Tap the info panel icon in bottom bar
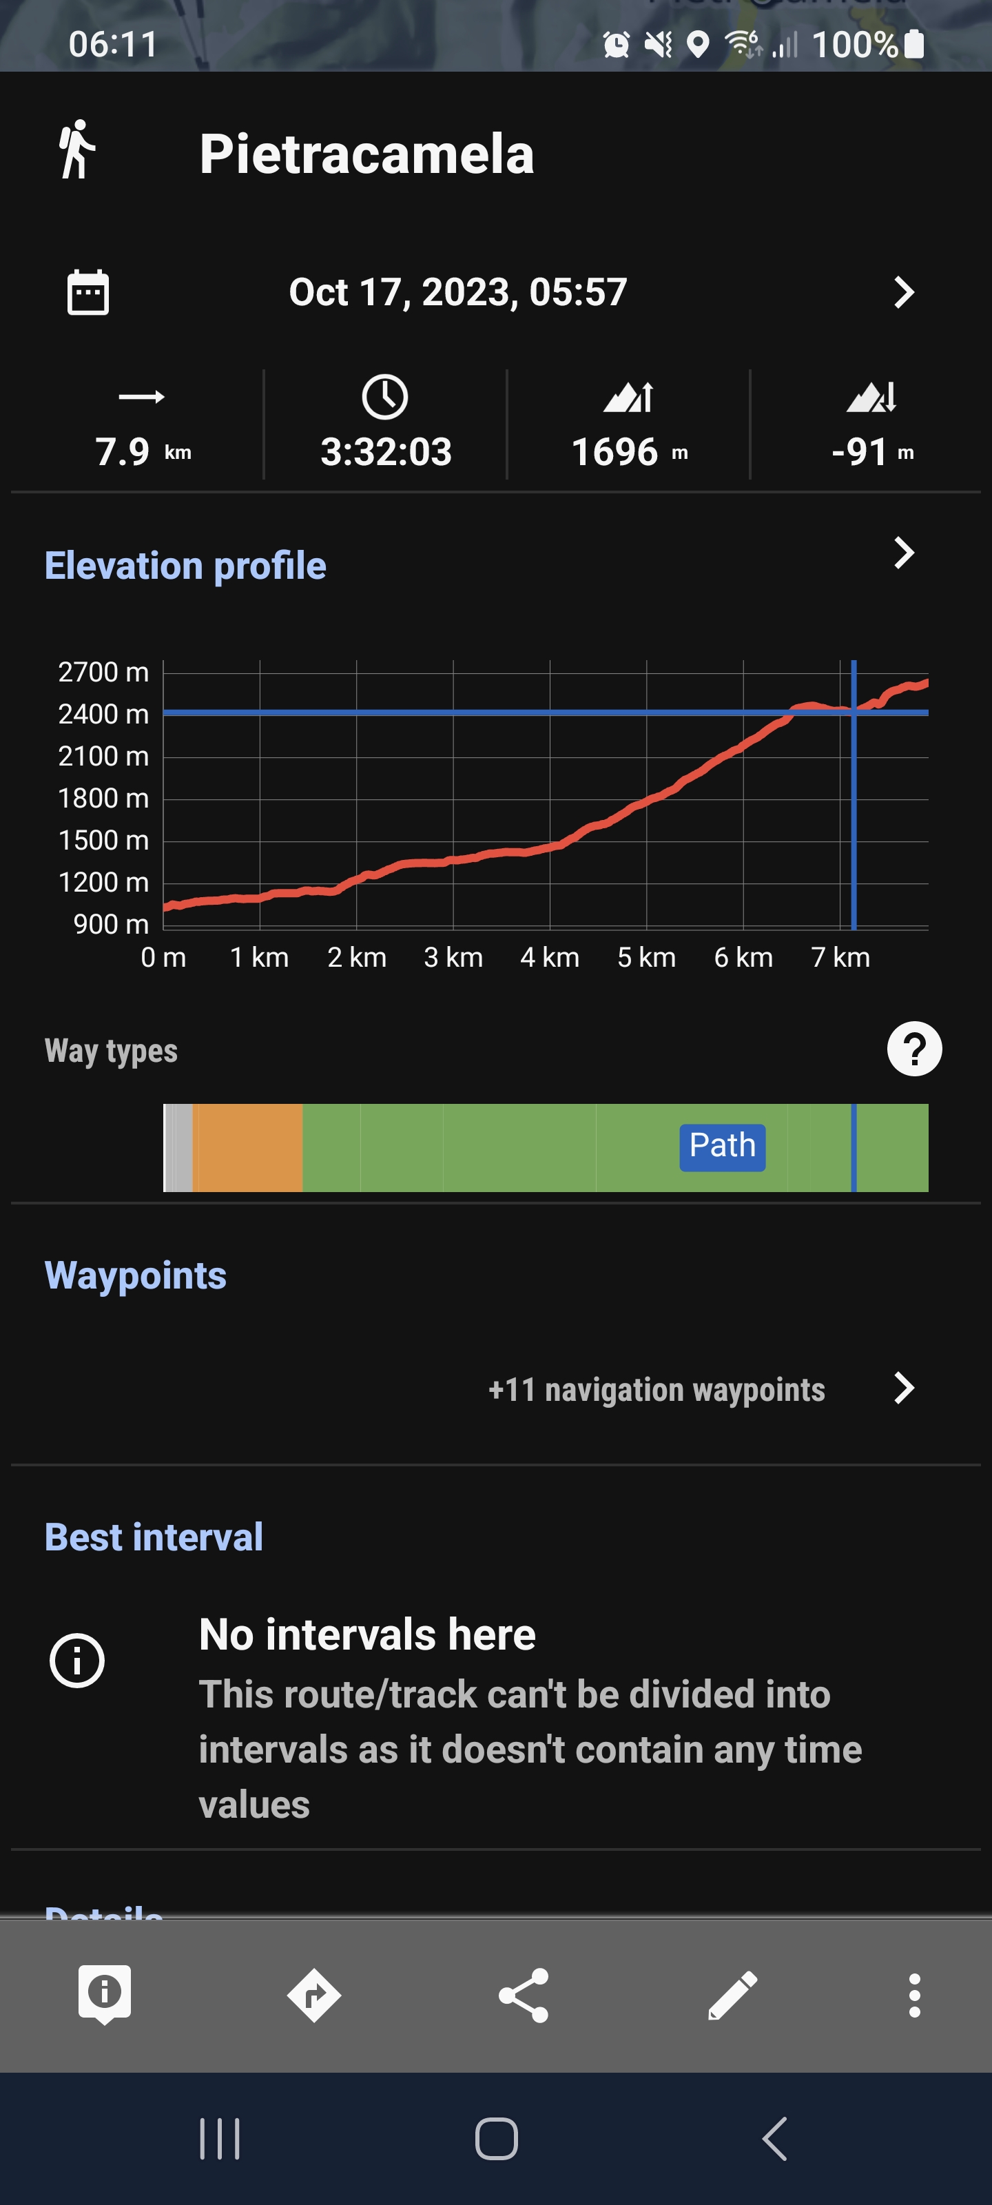This screenshot has width=992, height=2205. point(105,1994)
